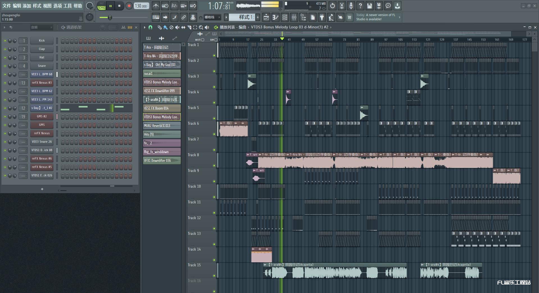Click the Hat channel button
The width and height of the screenshot is (539, 293).
(42, 58)
